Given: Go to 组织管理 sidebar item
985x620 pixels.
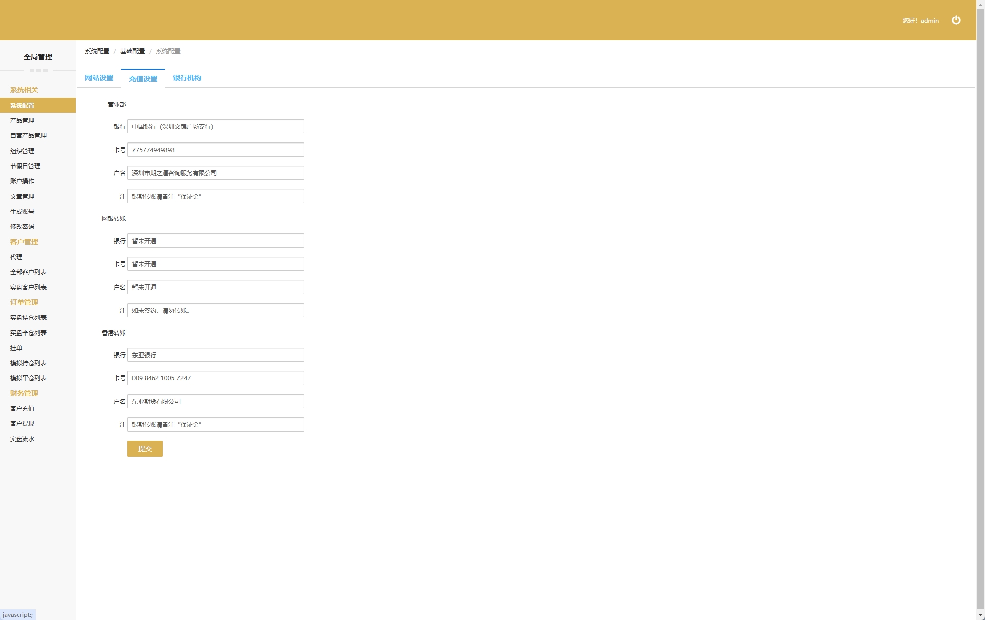Looking at the screenshot, I should (22, 151).
